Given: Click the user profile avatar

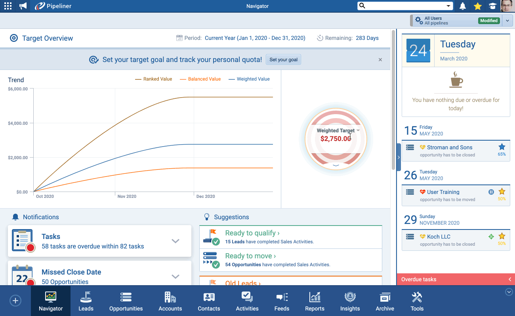Looking at the screenshot, I should 507,6.
